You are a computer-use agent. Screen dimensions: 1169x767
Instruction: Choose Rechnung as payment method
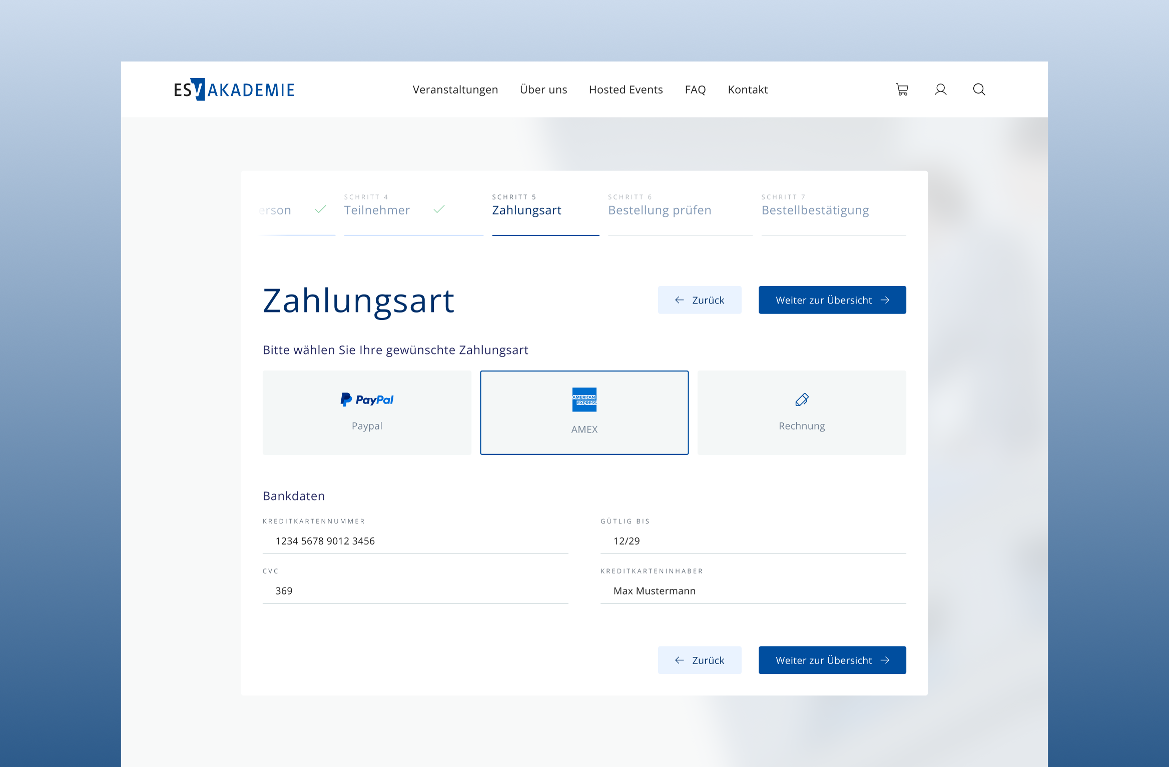tap(801, 412)
